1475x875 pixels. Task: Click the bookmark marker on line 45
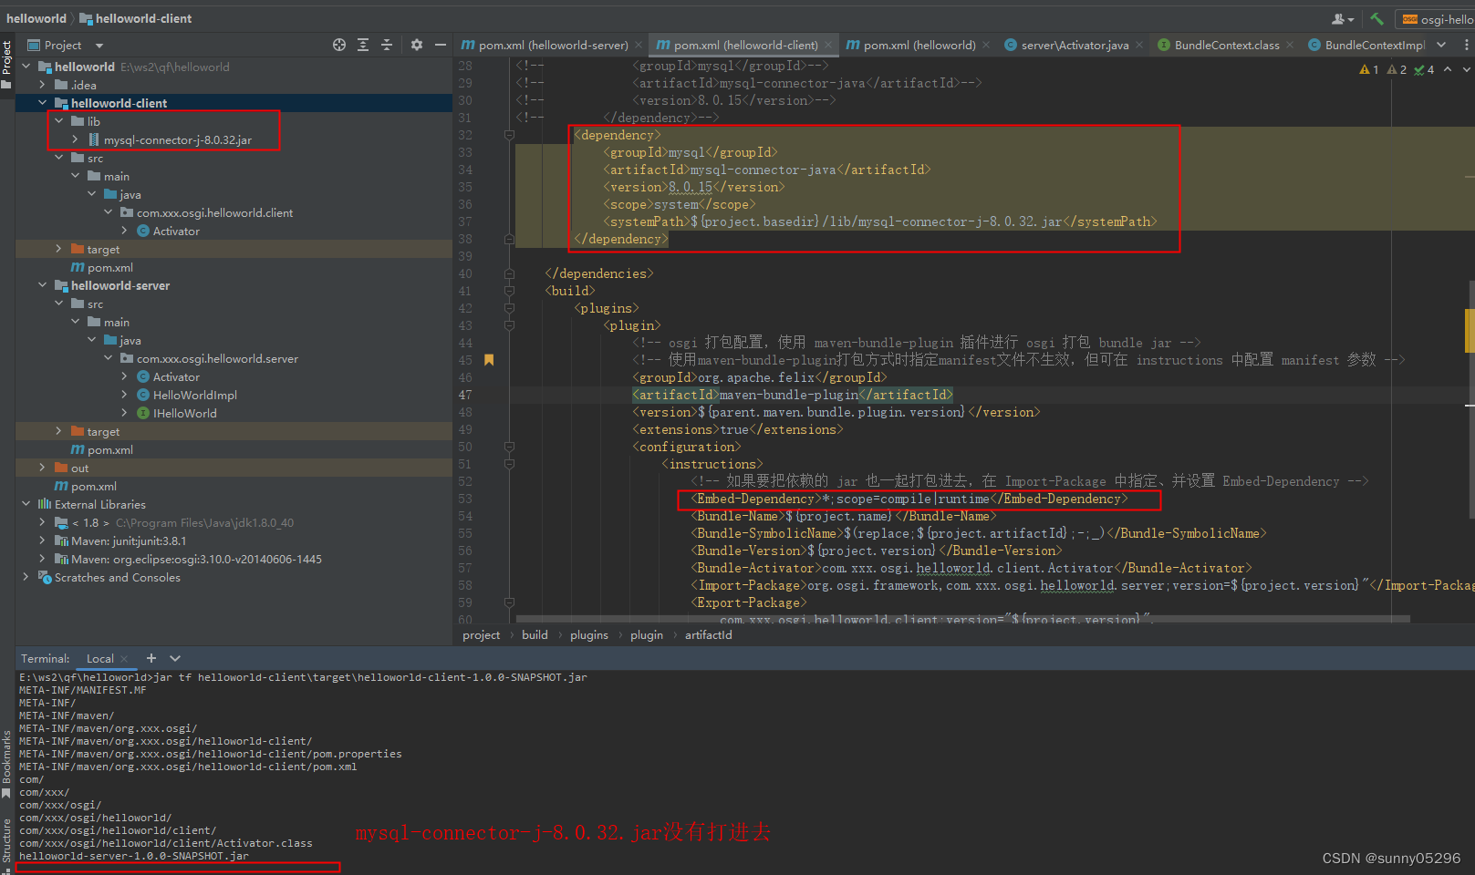click(x=489, y=360)
